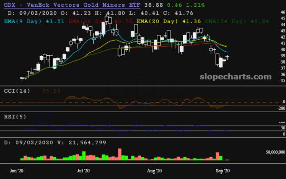Click the Jul '20 date axis label

pyautogui.click(x=84, y=171)
